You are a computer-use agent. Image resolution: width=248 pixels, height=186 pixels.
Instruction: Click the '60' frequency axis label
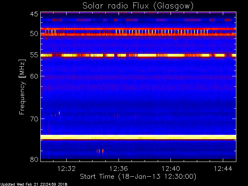(34, 76)
